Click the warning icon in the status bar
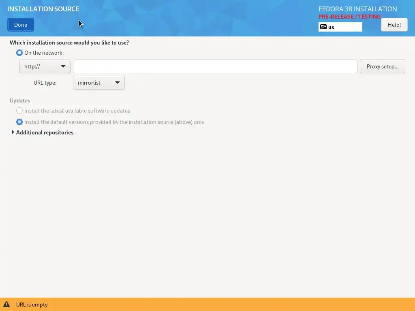The width and height of the screenshot is (415, 311). 6,304
